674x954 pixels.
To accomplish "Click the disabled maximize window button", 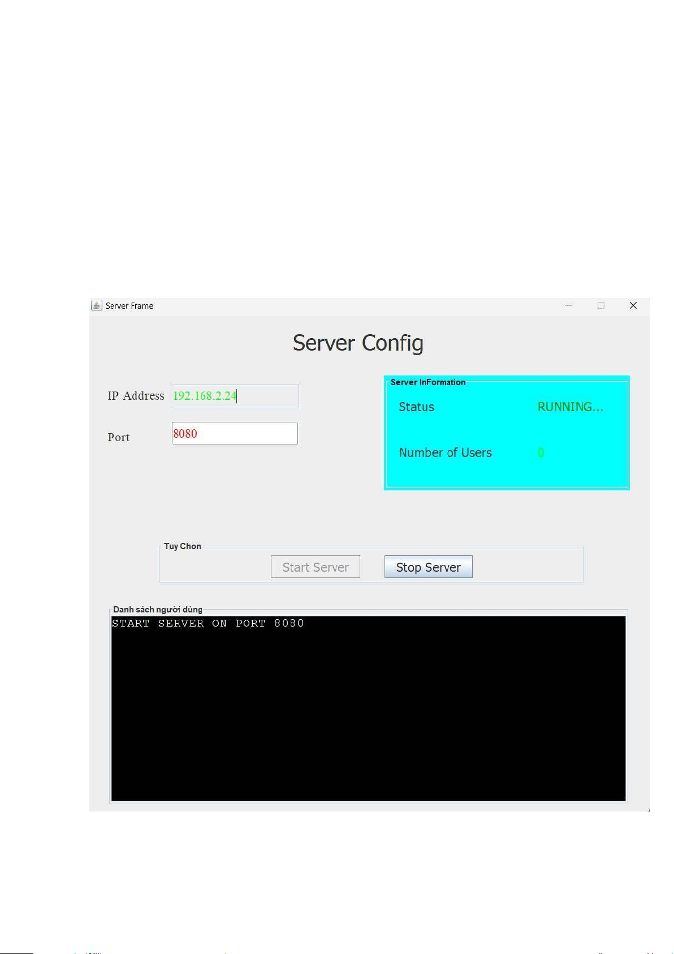I will pyautogui.click(x=601, y=305).
